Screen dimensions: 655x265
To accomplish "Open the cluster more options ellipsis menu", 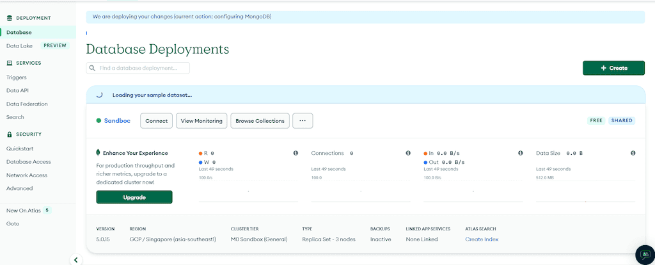I will point(303,121).
